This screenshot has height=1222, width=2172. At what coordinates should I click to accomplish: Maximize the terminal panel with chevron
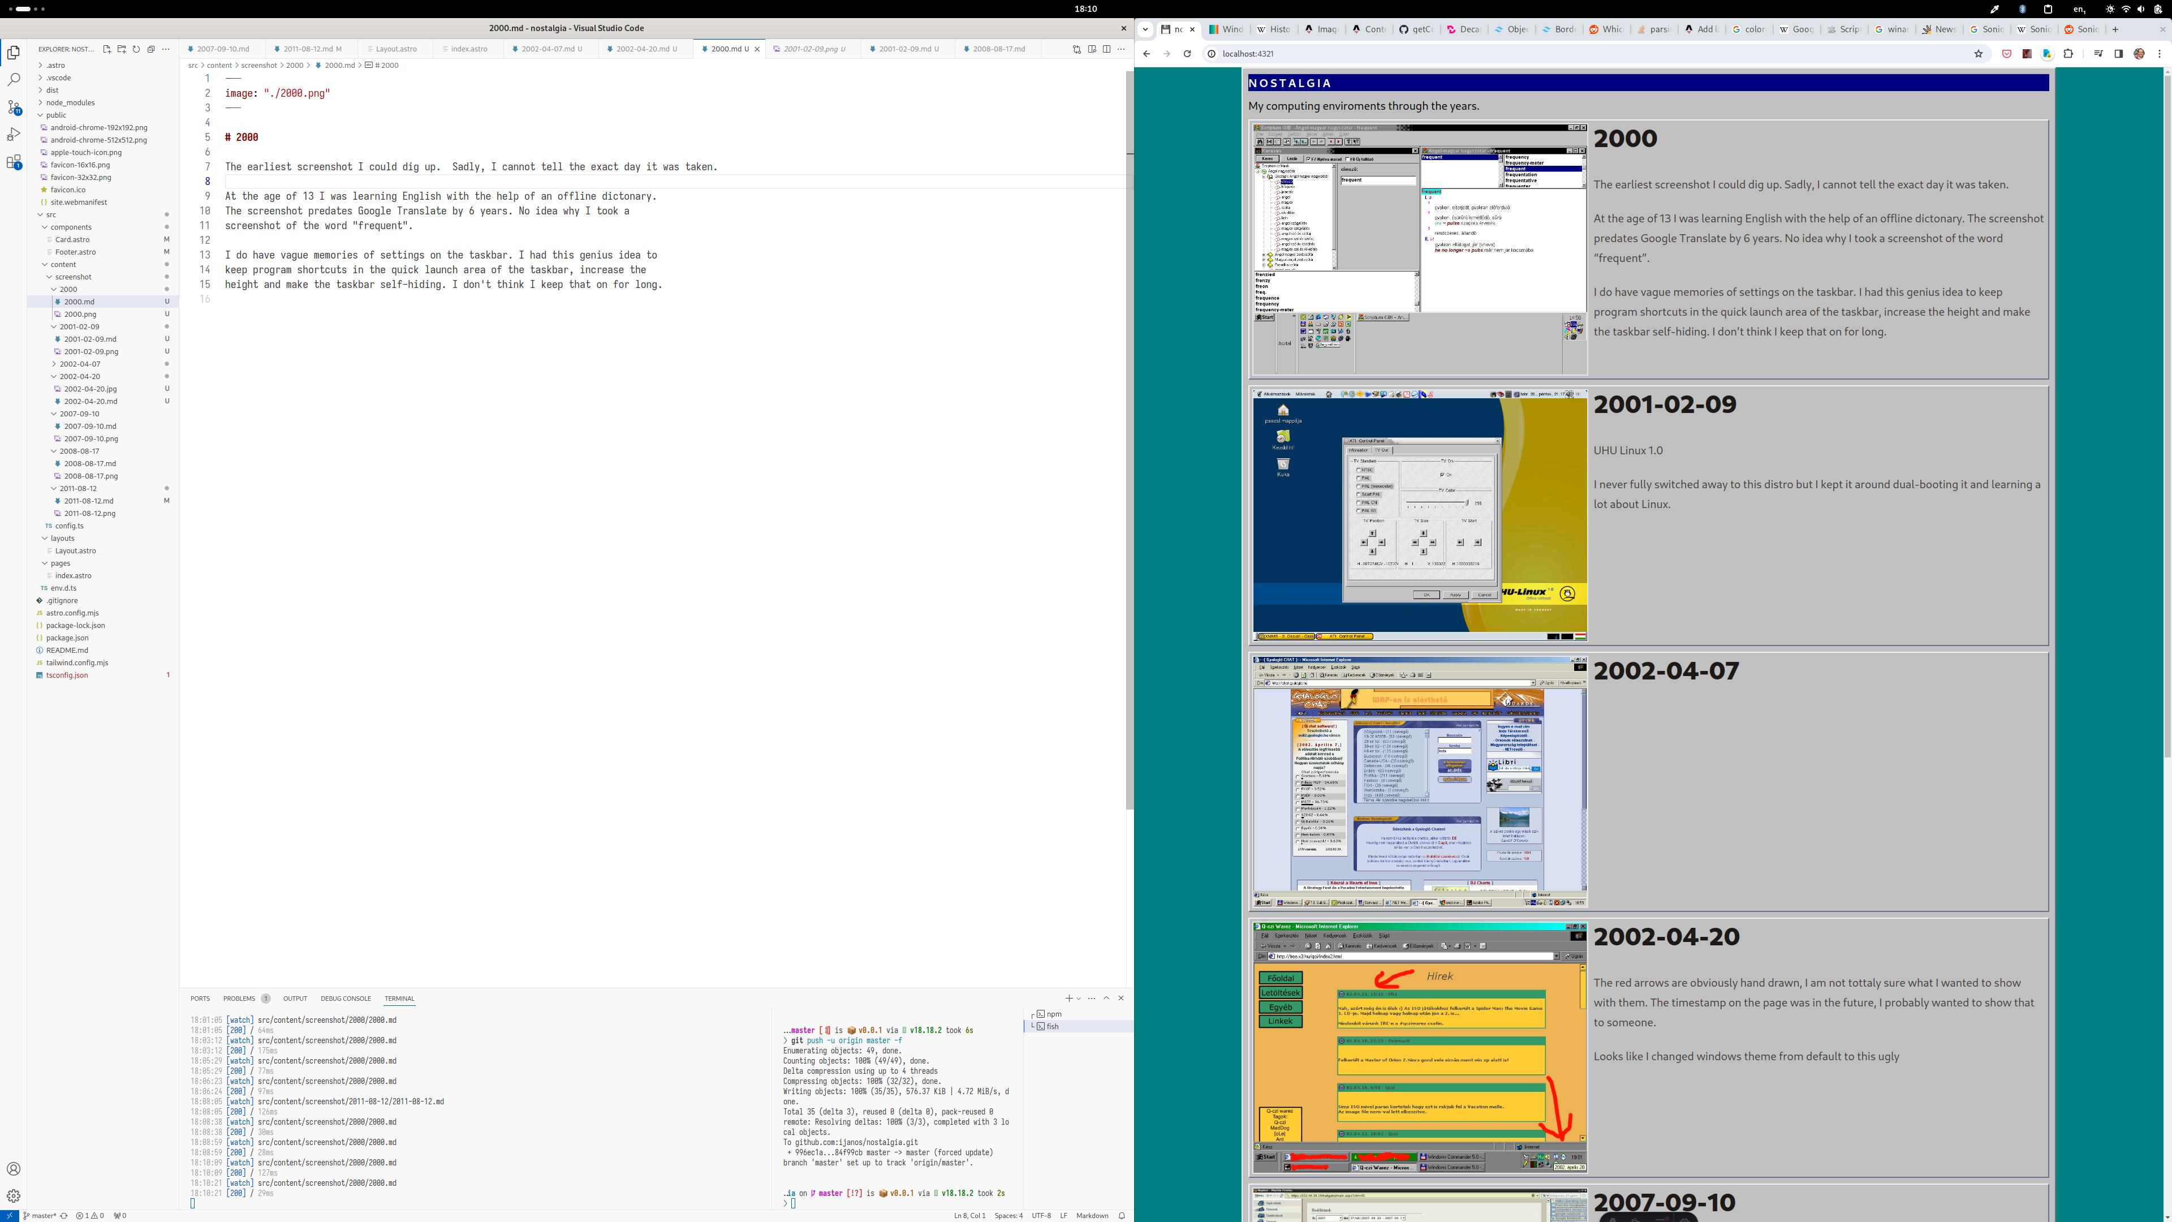coord(1106,997)
